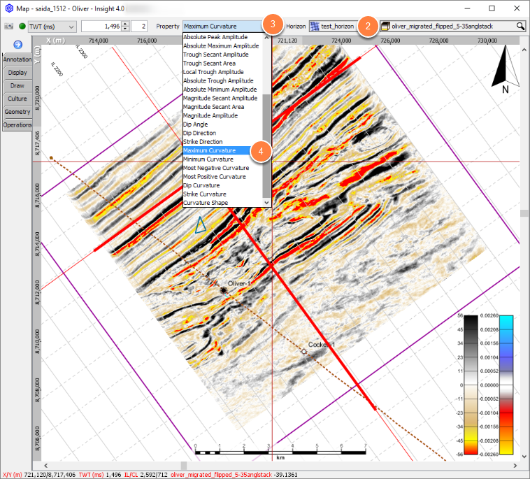Select Minimum Curvature option

click(x=222, y=159)
